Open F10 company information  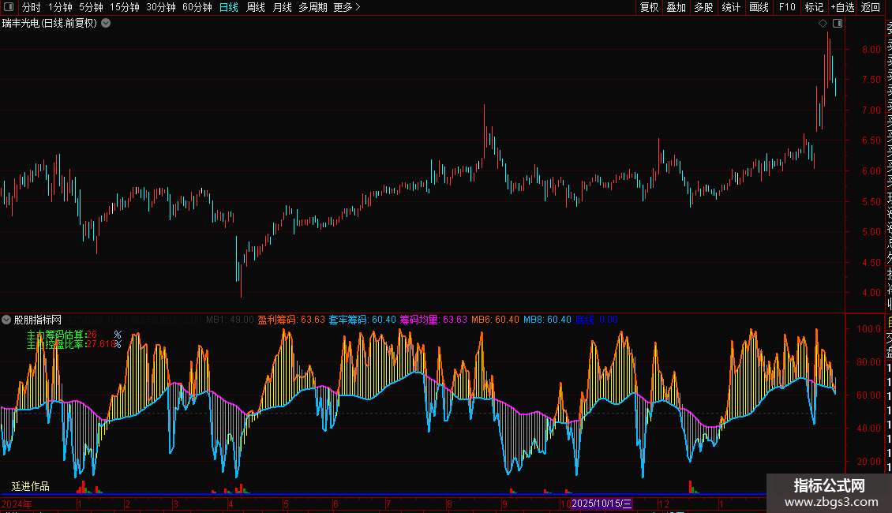pyautogui.click(x=787, y=7)
